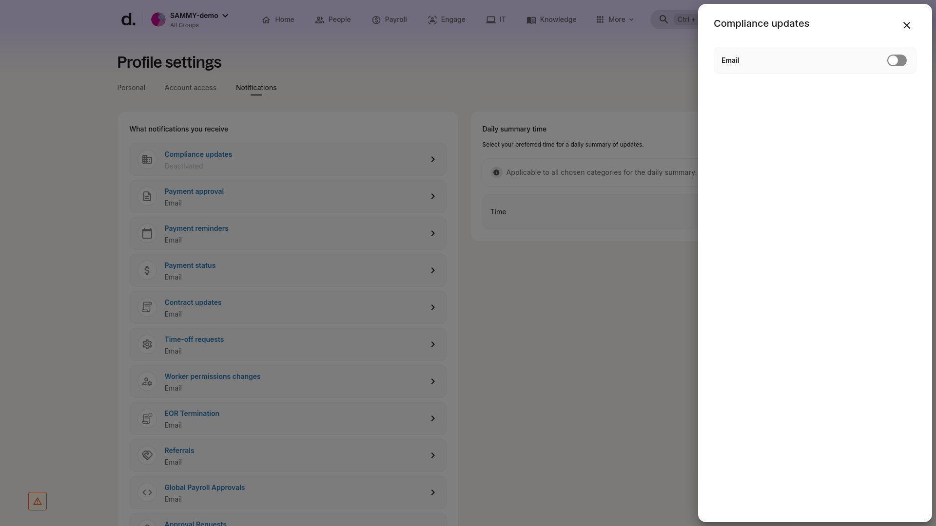The width and height of the screenshot is (936, 526).
Task: Click the IT laptop icon
Action: [x=490, y=20]
